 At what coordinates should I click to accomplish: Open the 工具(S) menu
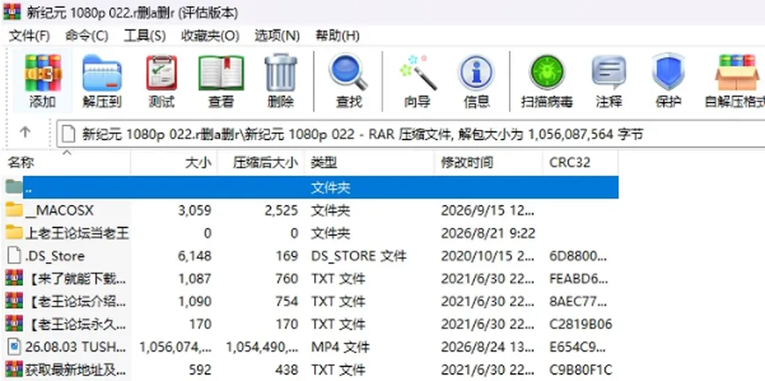[x=144, y=36]
